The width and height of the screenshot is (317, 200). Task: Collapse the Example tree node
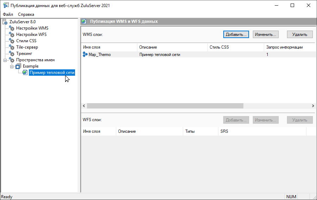coord(11,67)
